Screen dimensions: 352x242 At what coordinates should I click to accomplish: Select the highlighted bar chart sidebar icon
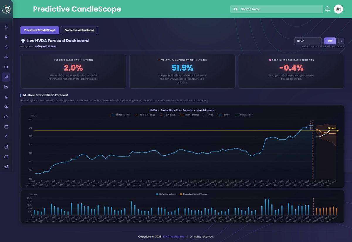(6, 77)
